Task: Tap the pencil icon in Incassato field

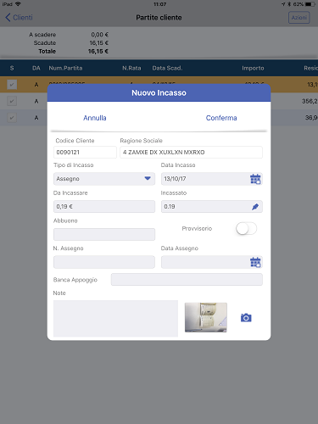Action: [x=255, y=207]
